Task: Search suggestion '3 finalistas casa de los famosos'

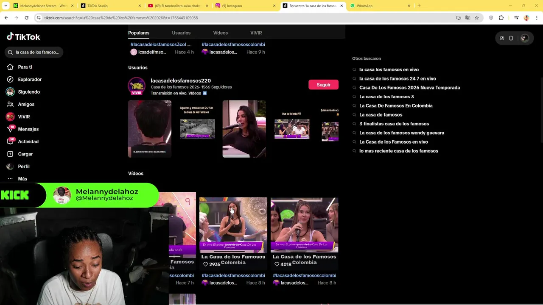Action: pos(394,124)
